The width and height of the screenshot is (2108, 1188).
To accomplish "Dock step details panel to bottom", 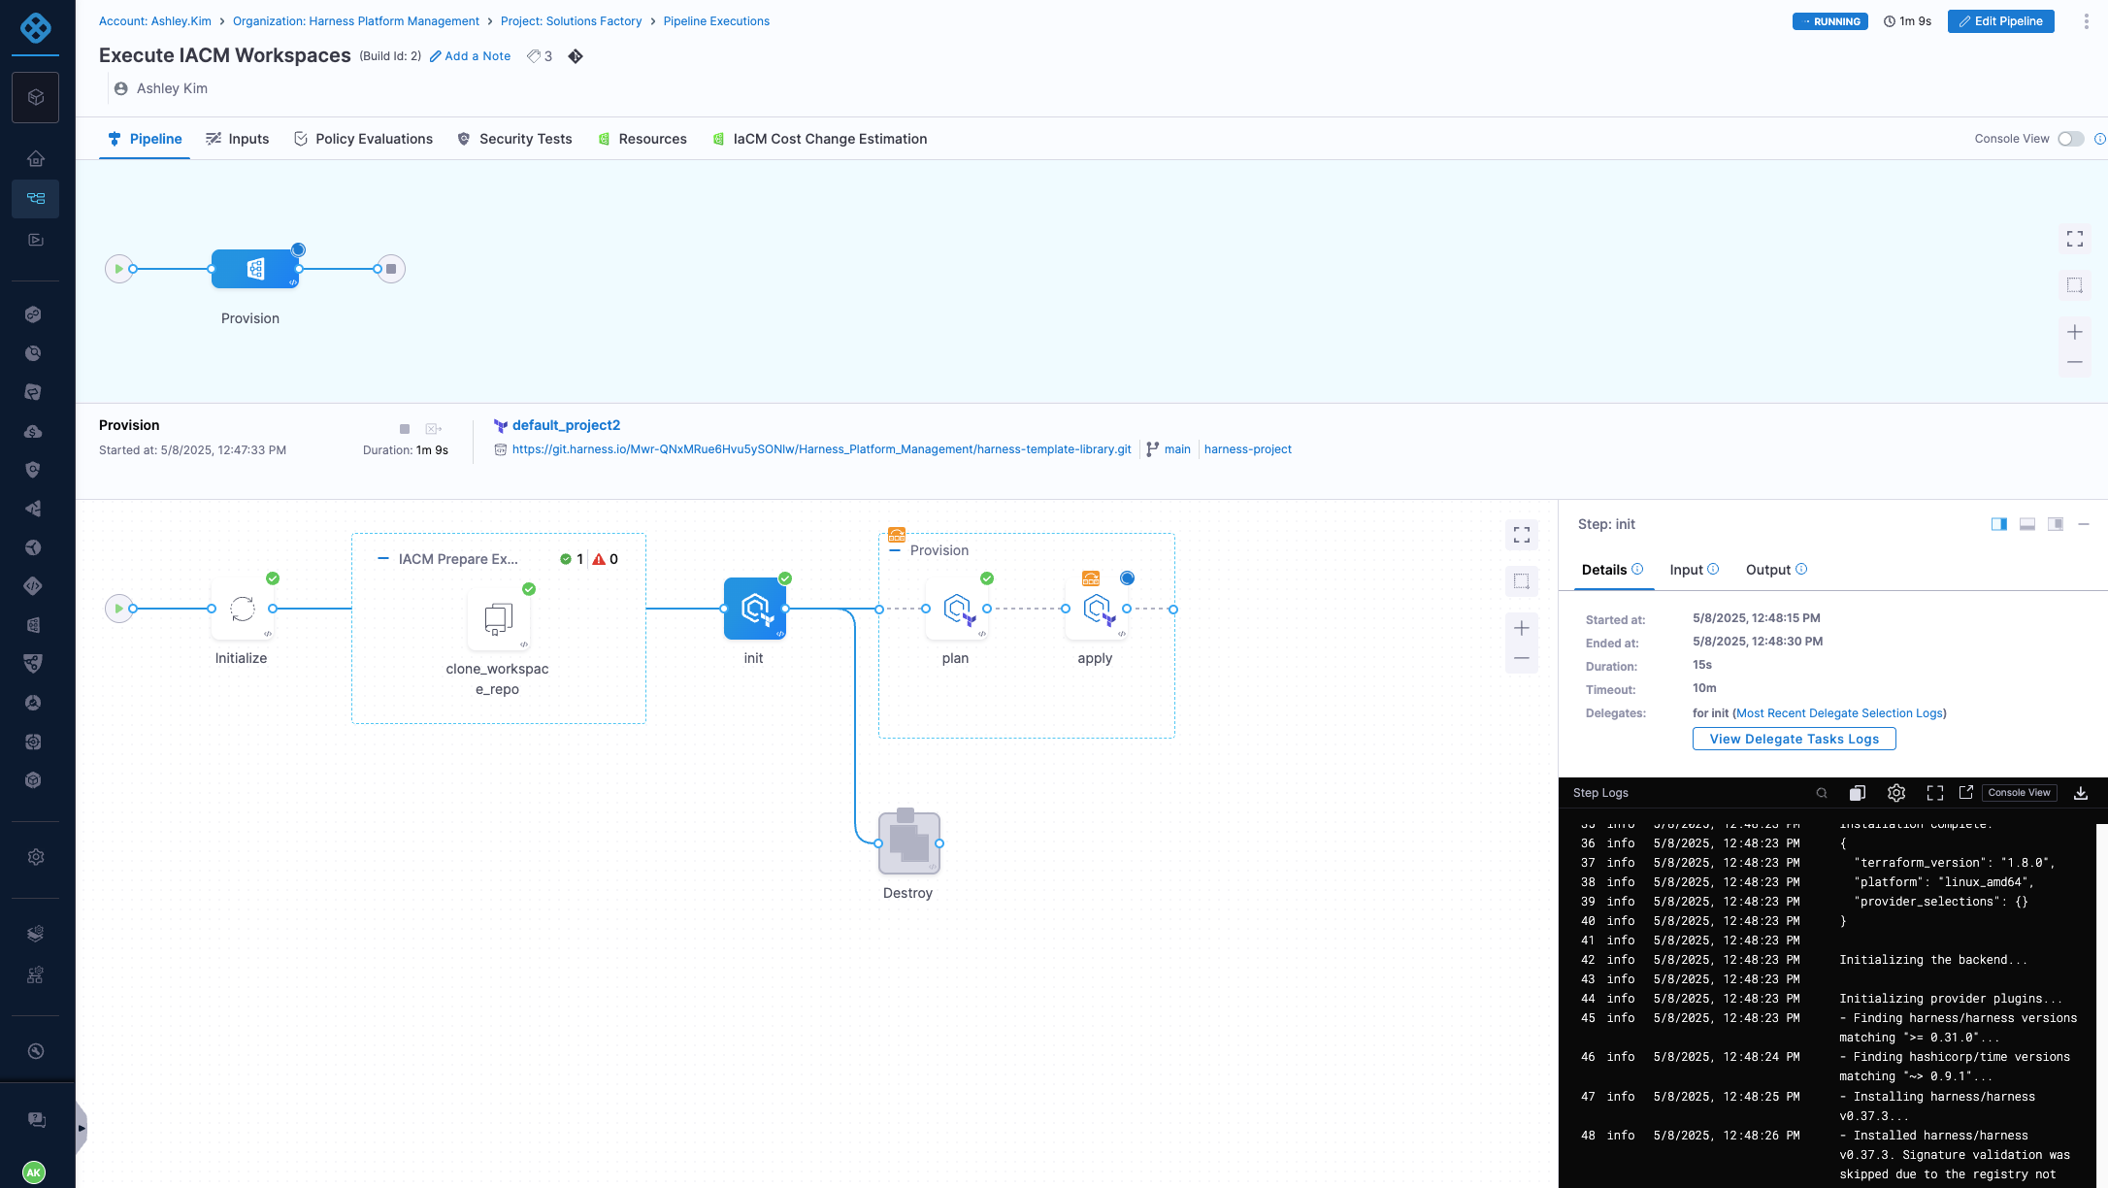I will [x=2026, y=524].
